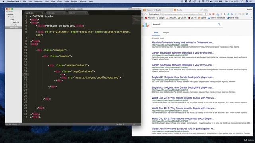Open Wi-Fi status in the menu bar
This screenshot has height=143, width=255.
(203, 2)
